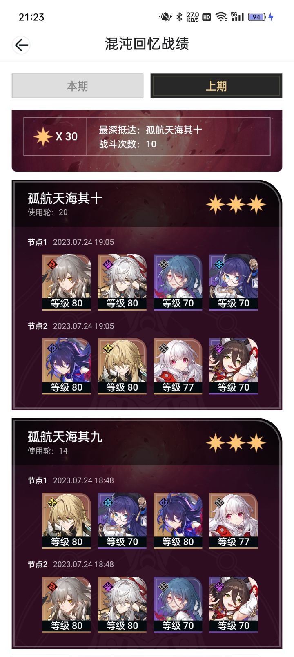Tap the battery indicator in status bar
294x657 pixels.
click(257, 17)
